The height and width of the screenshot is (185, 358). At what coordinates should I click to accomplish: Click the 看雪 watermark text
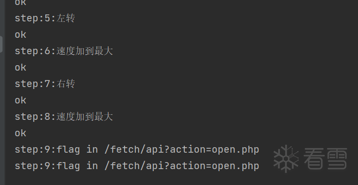(x=325, y=159)
